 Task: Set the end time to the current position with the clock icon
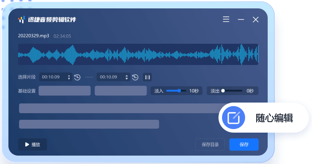pyautogui.click(x=135, y=77)
